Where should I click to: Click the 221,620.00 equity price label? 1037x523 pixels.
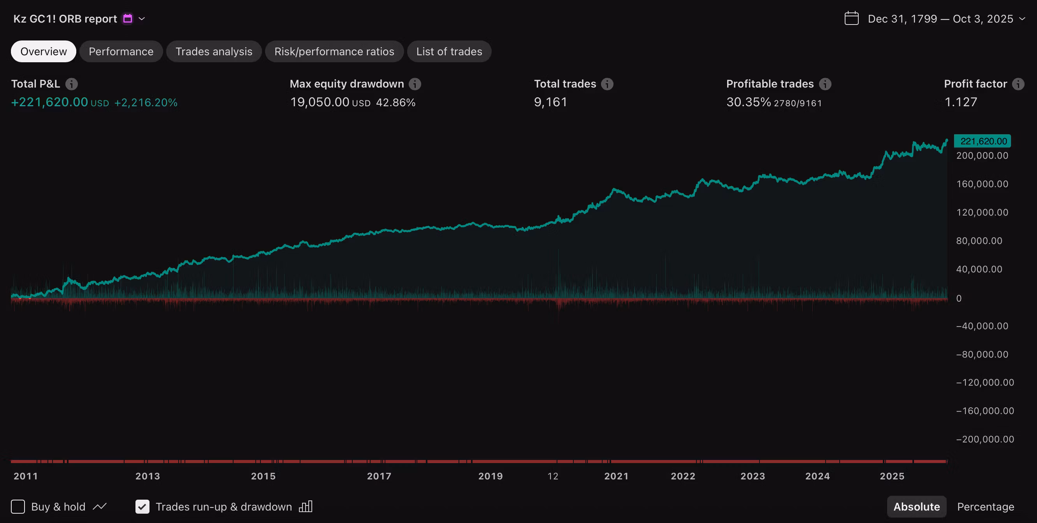coord(982,141)
